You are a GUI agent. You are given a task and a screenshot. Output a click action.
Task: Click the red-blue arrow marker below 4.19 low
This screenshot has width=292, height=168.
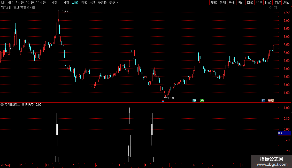[x=163, y=101]
